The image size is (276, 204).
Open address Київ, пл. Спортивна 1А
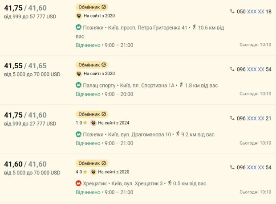[147, 86]
